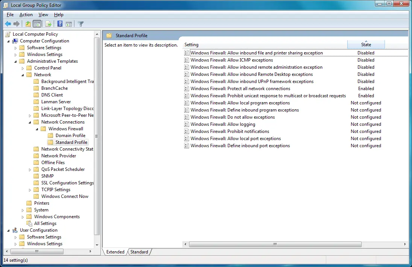Click the Offline Files folder icon
The height and width of the screenshot is (267, 412).
(x=36, y=163)
